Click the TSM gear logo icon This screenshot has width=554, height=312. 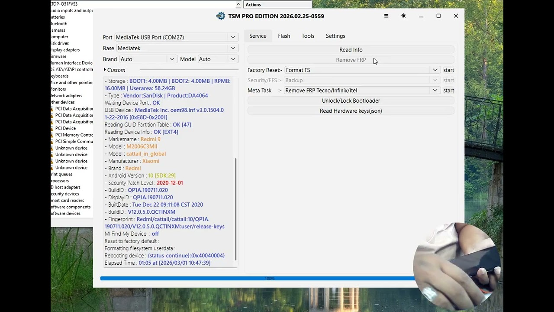click(221, 16)
